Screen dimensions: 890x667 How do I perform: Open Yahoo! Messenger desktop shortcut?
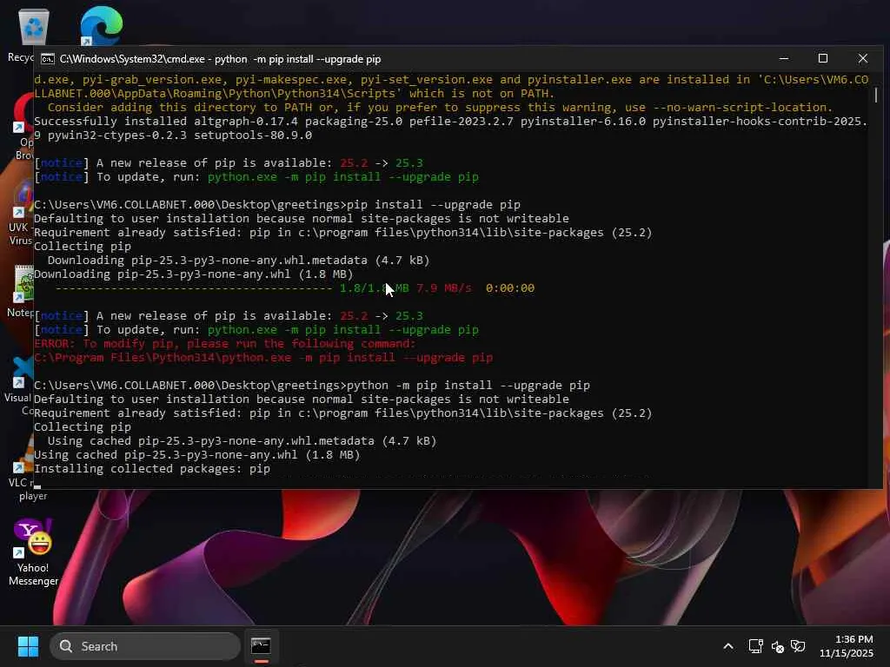pyautogui.click(x=33, y=552)
